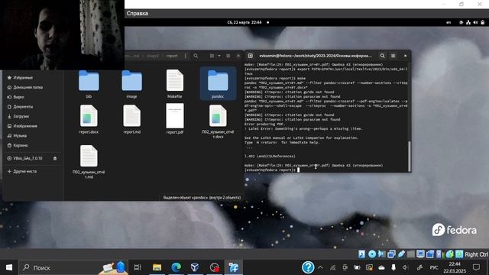
Task: Click the VirtualBox display status icon
Action: pyautogui.click(x=420, y=254)
